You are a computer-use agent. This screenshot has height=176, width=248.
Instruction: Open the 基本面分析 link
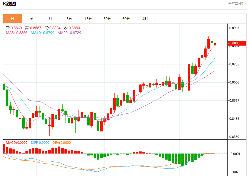coord(237,4)
